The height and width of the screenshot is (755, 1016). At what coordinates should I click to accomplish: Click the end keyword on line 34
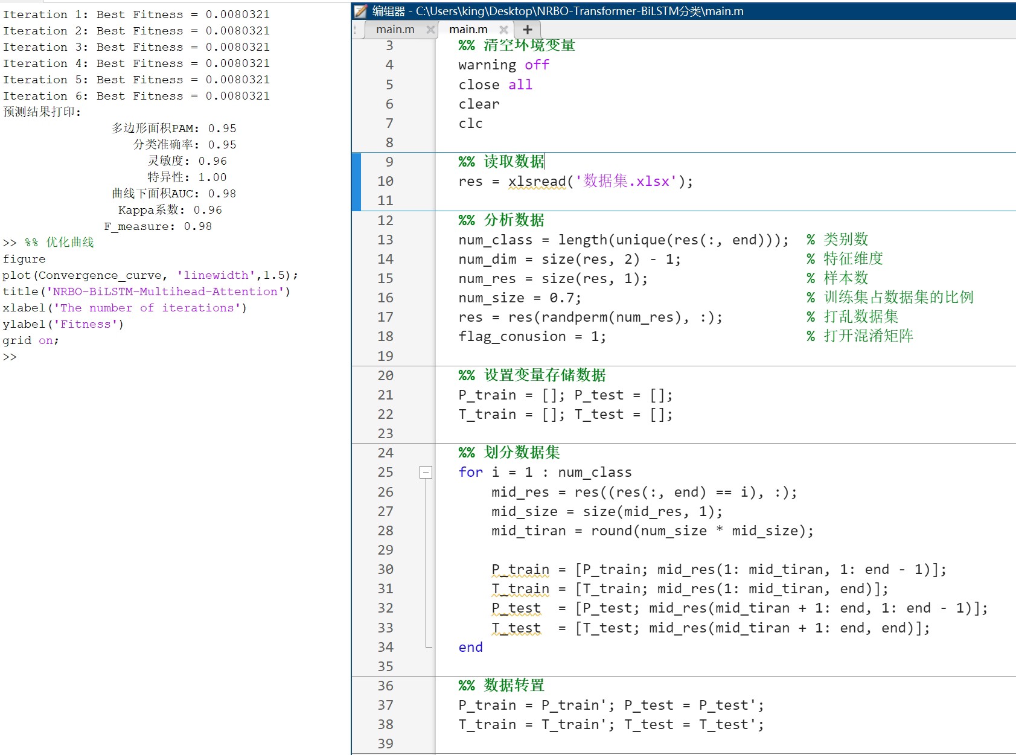[470, 647]
